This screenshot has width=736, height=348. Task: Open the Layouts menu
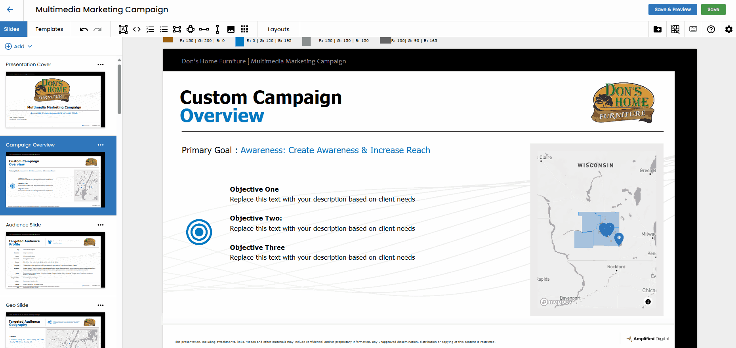click(x=278, y=29)
